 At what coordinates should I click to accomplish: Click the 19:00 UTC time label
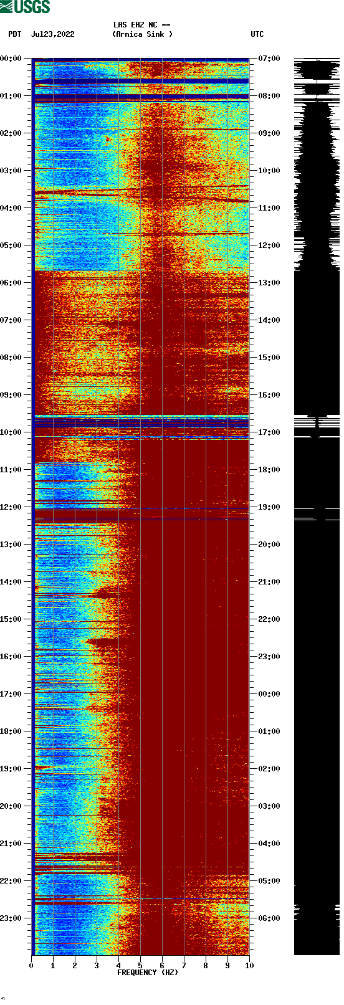(269, 507)
